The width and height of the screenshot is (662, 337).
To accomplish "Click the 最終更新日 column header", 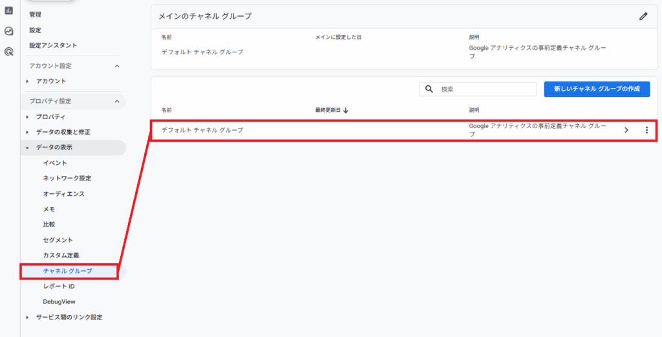I will 328,110.
